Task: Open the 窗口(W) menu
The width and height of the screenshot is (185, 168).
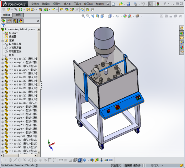Action: [88, 4]
